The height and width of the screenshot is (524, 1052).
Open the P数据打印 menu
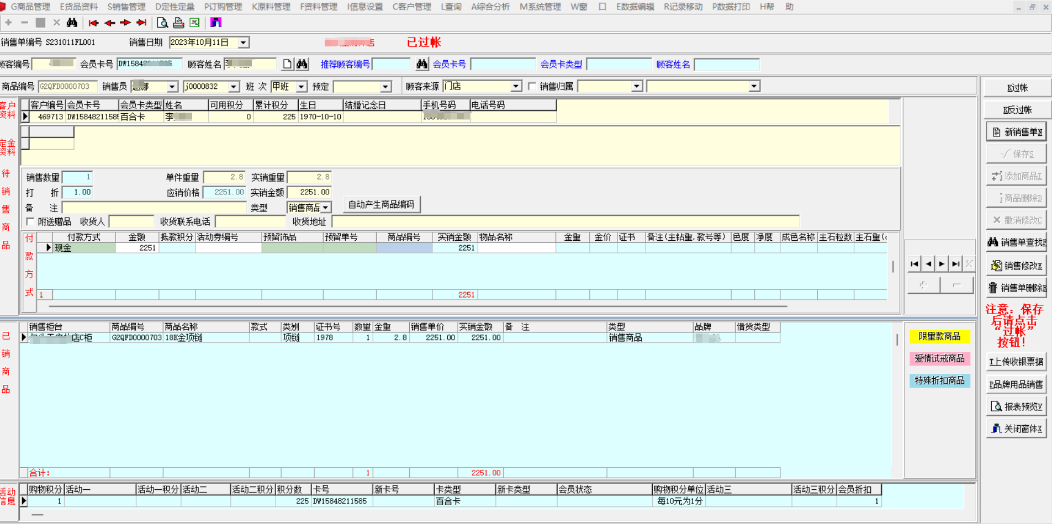[731, 7]
